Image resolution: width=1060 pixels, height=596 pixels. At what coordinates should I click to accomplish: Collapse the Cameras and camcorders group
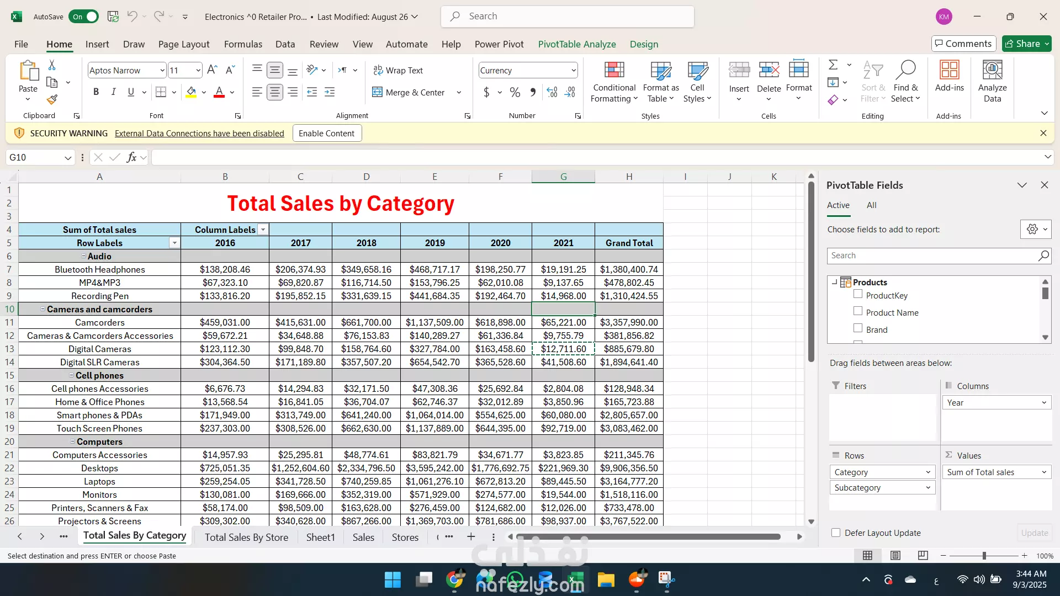(x=43, y=309)
